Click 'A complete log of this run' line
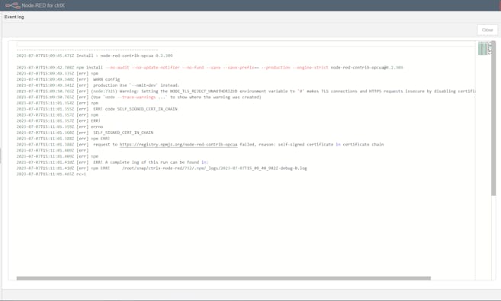The width and height of the screenshot is (501, 301). click(112, 162)
